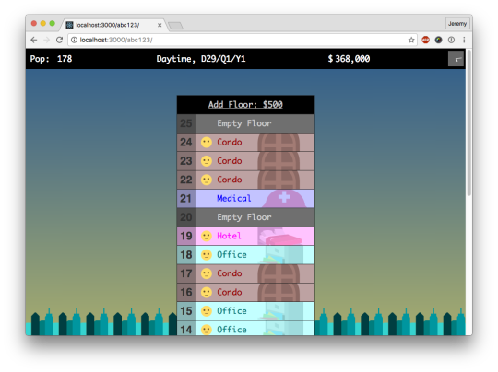Open a new browser tab
This screenshot has height=372, width=498.
(x=175, y=26)
